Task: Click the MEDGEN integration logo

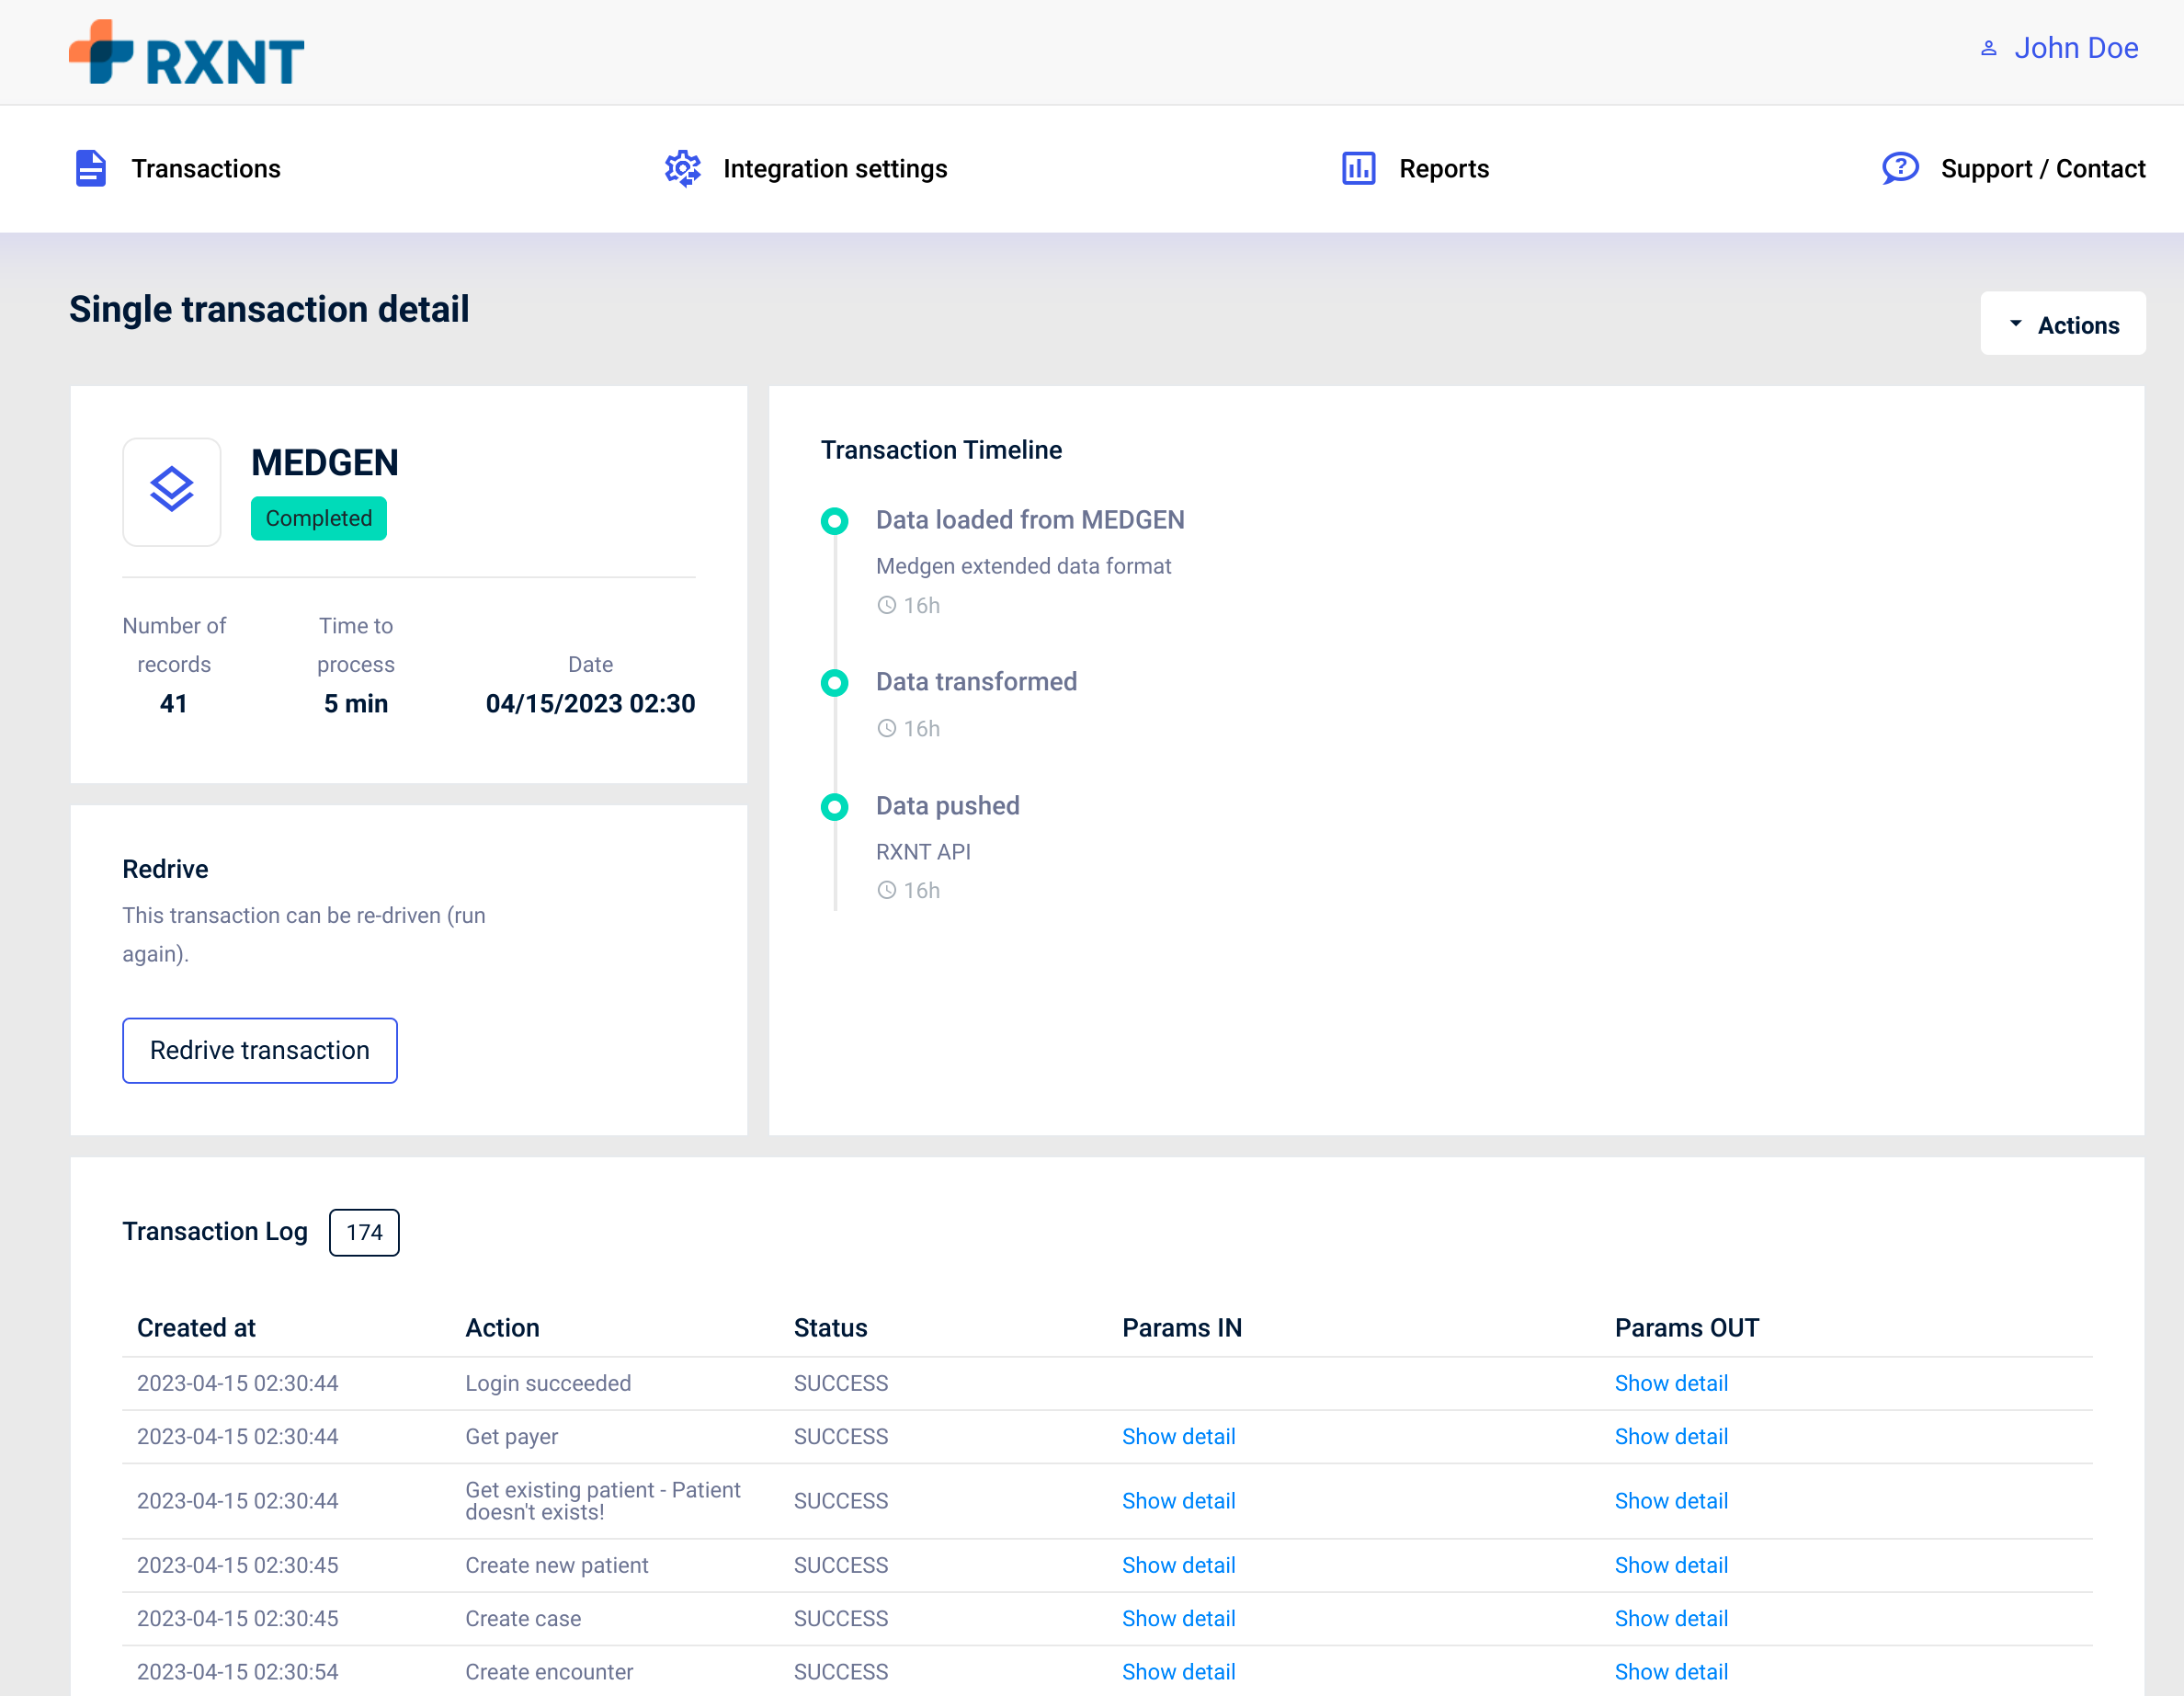Action: point(171,492)
